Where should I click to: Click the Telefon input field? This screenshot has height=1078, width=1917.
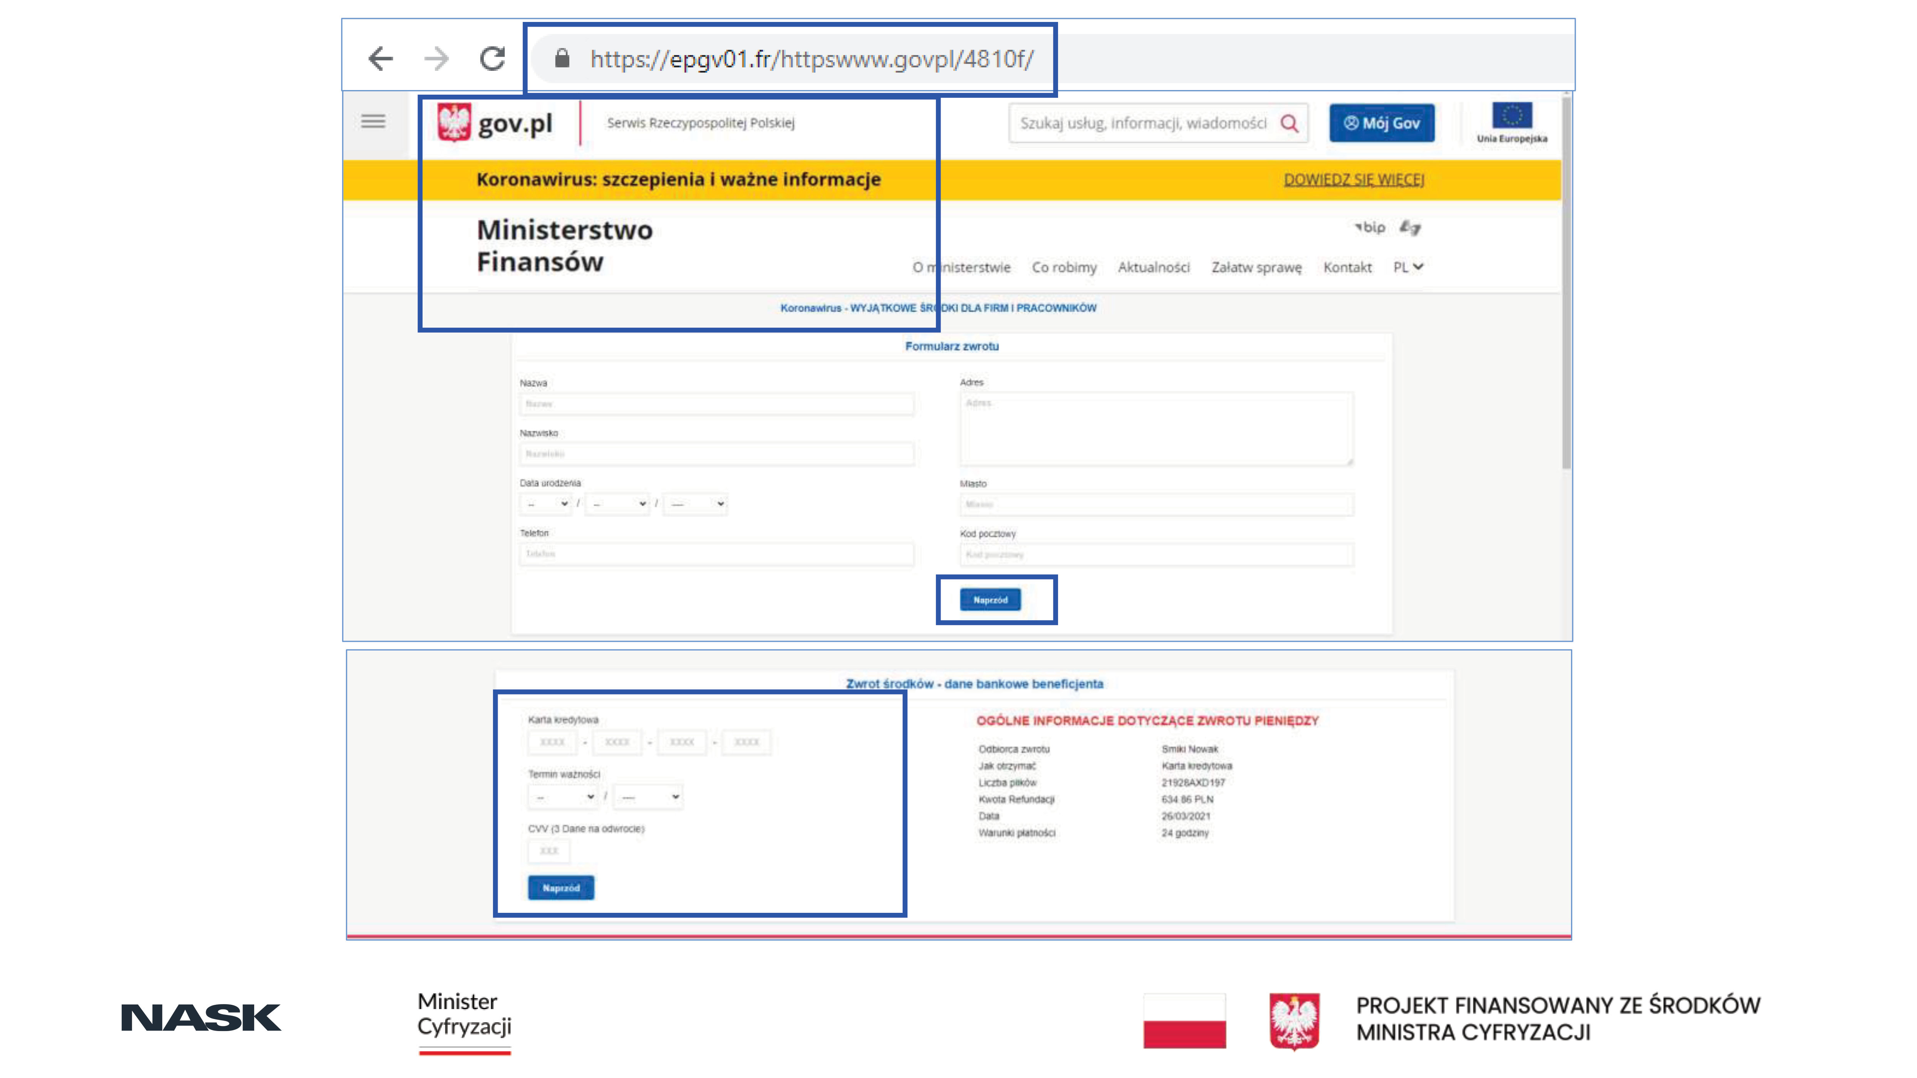[717, 554]
